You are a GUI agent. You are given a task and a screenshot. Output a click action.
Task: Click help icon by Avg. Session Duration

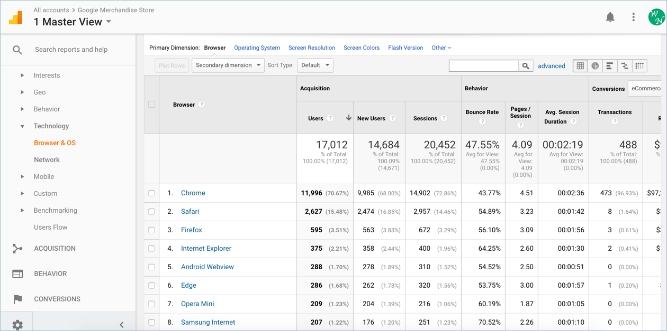[573, 121]
